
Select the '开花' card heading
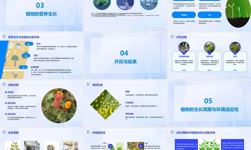pyautogui.click(x=235, y=56)
